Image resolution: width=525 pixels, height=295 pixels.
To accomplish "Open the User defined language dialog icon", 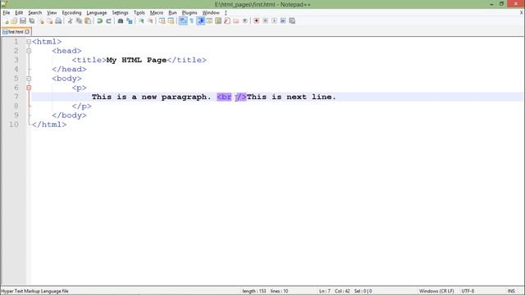I will [209, 21].
